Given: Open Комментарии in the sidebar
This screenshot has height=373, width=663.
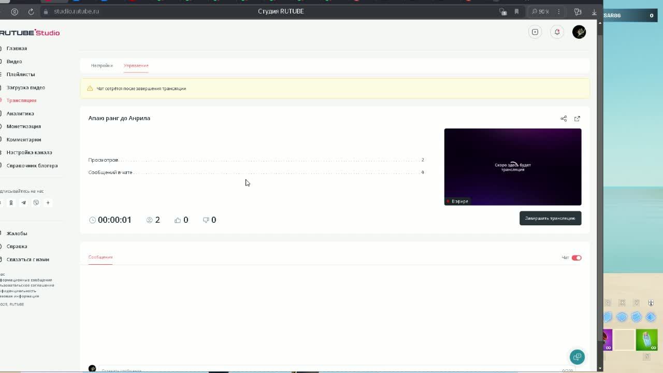Looking at the screenshot, I should pyautogui.click(x=24, y=139).
